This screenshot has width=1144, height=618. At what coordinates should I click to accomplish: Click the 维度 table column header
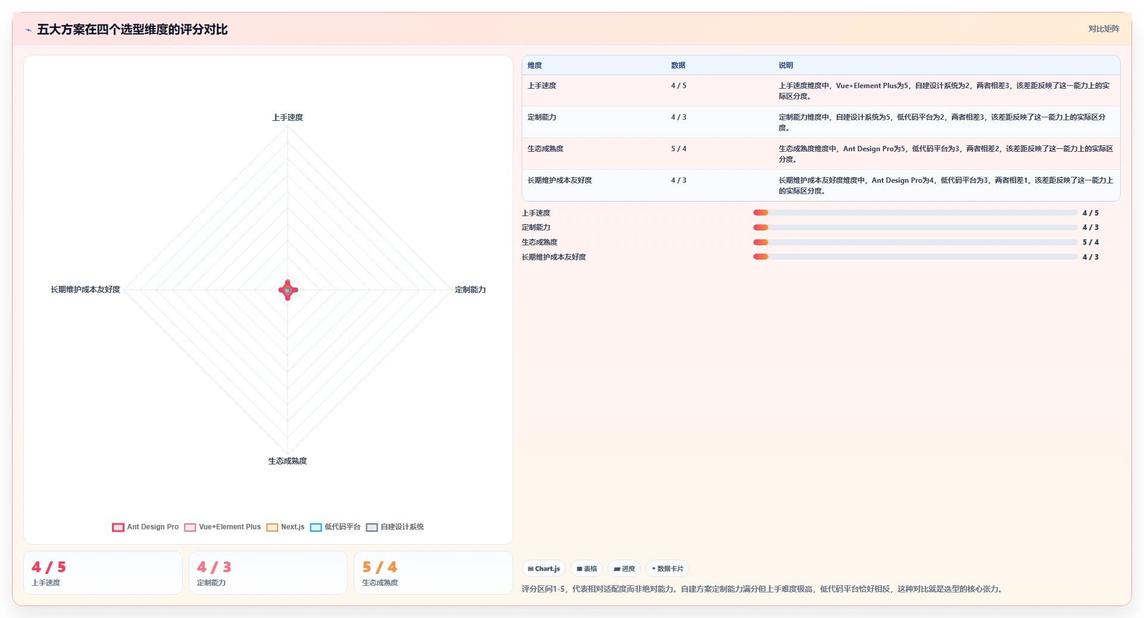pos(535,65)
